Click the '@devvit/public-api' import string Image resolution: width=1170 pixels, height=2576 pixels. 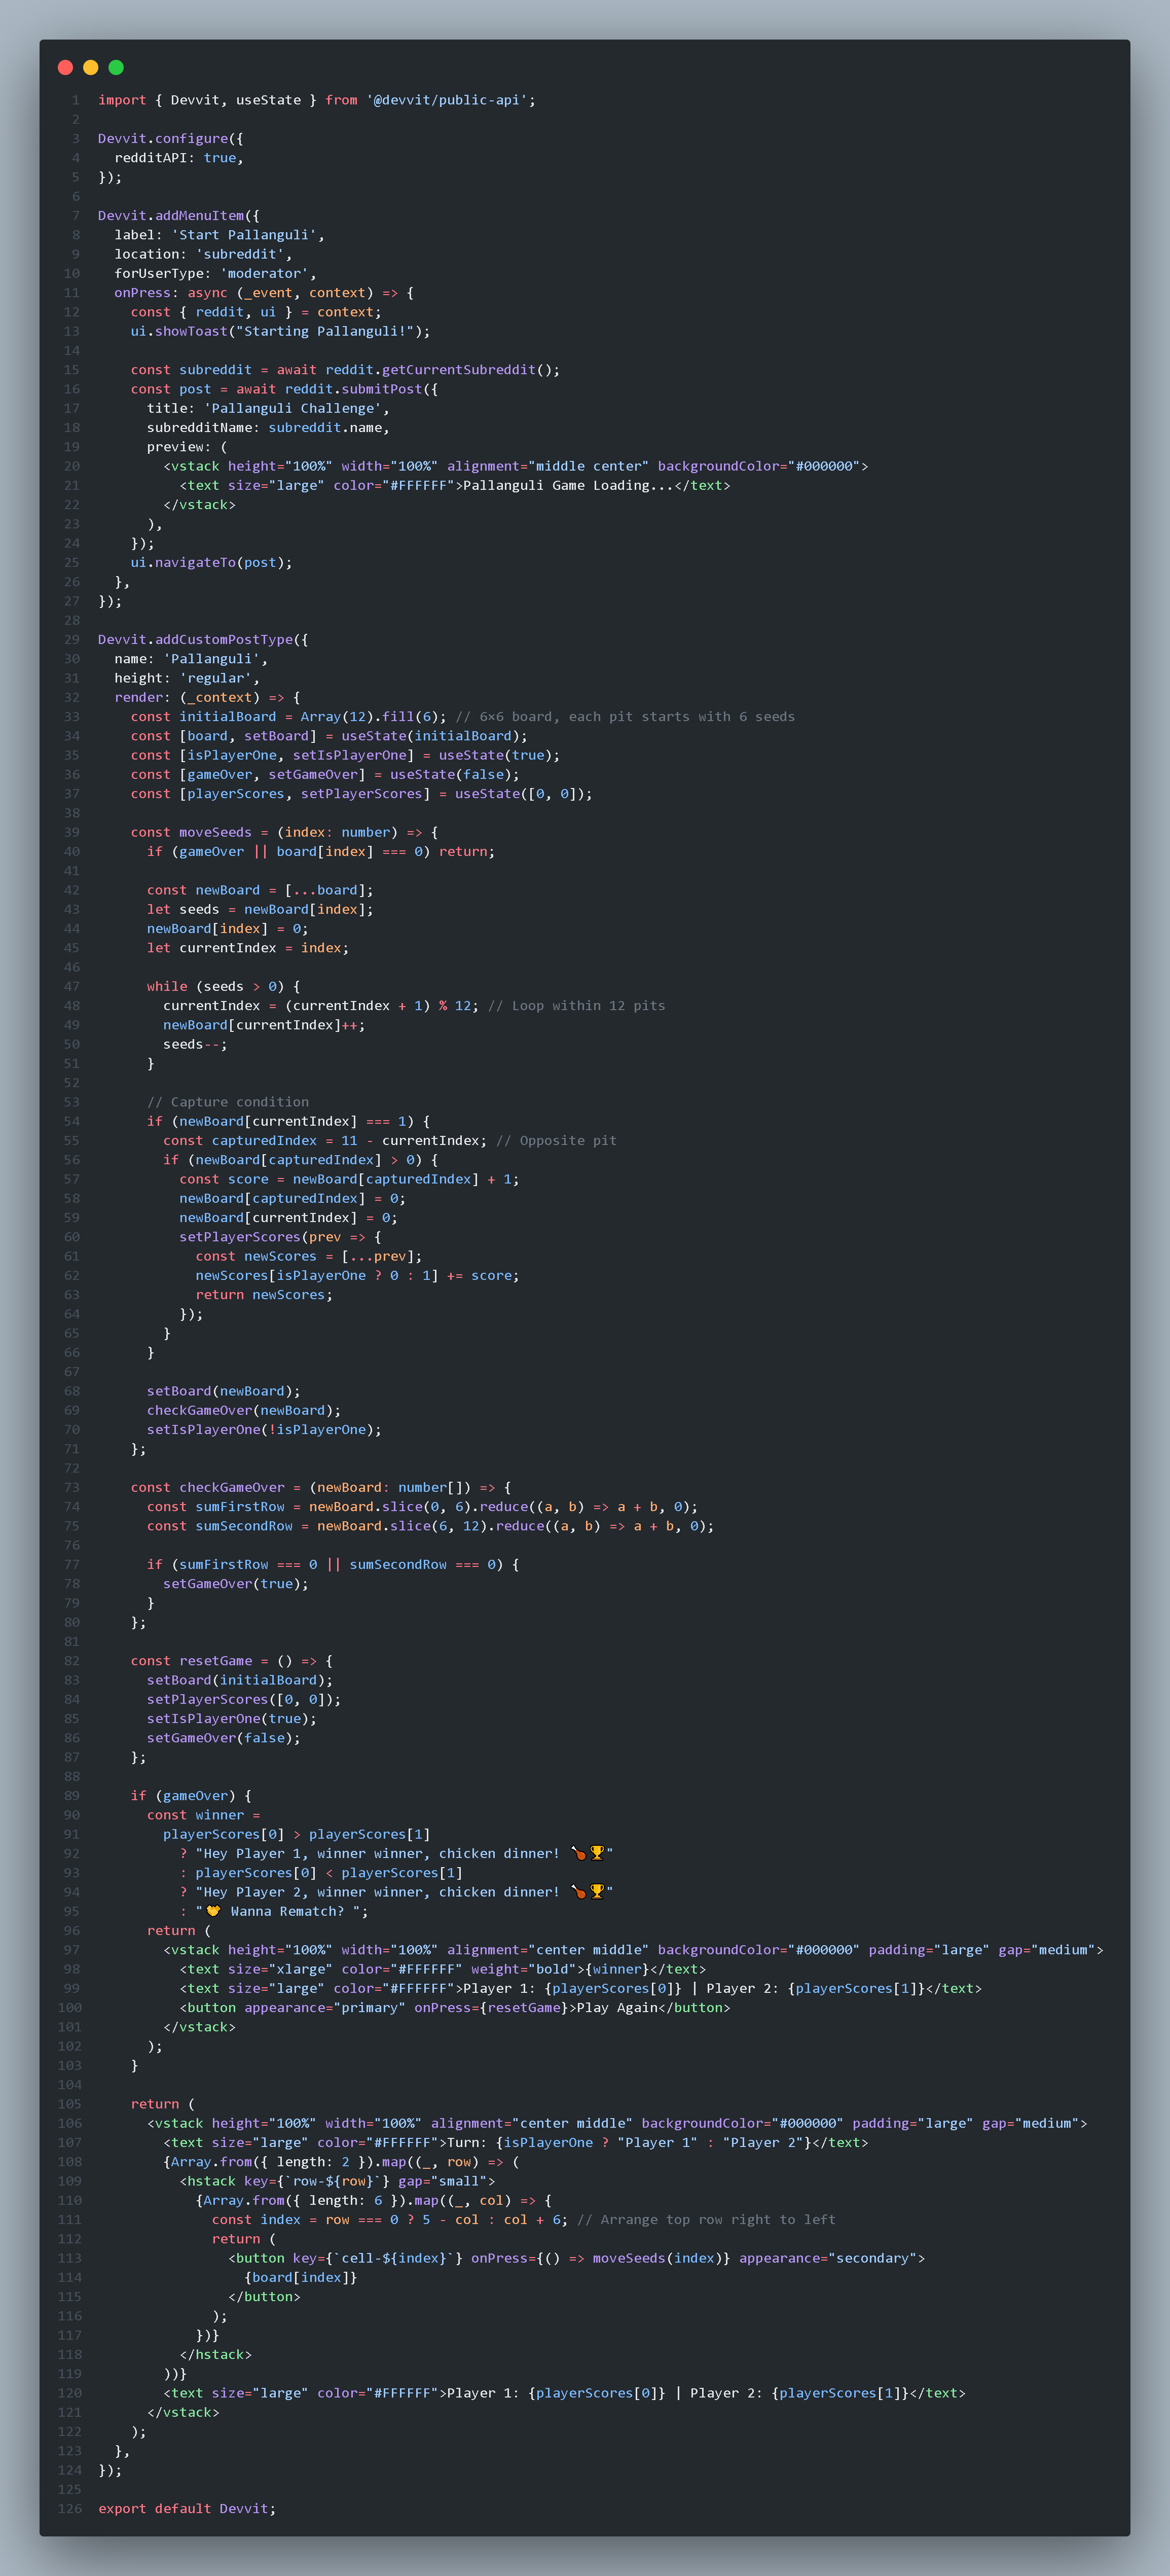click(447, 100)
